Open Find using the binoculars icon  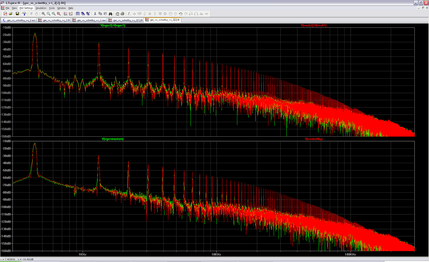pyautogui.click(x=111, y=14)
